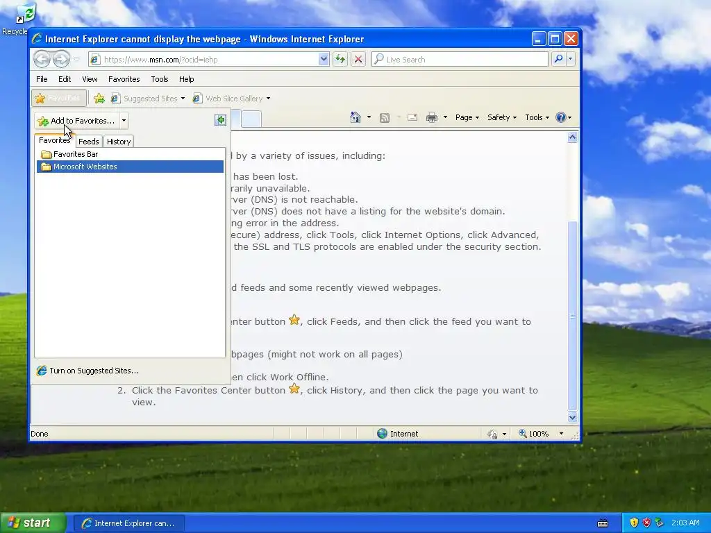Click the blue Help question icon
The width and height of the screenshot is (711, 533).
pyautogui.click(x=561, y=117)
